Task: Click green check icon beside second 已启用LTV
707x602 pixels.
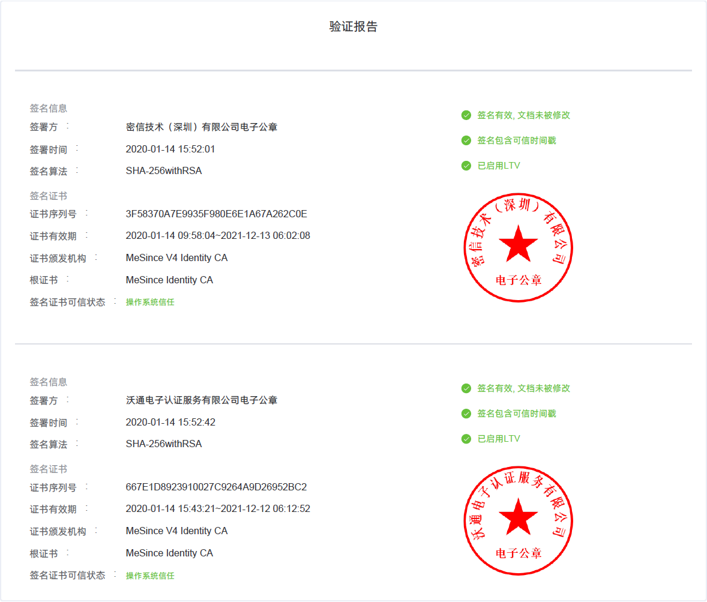Action: coord(466,439)
